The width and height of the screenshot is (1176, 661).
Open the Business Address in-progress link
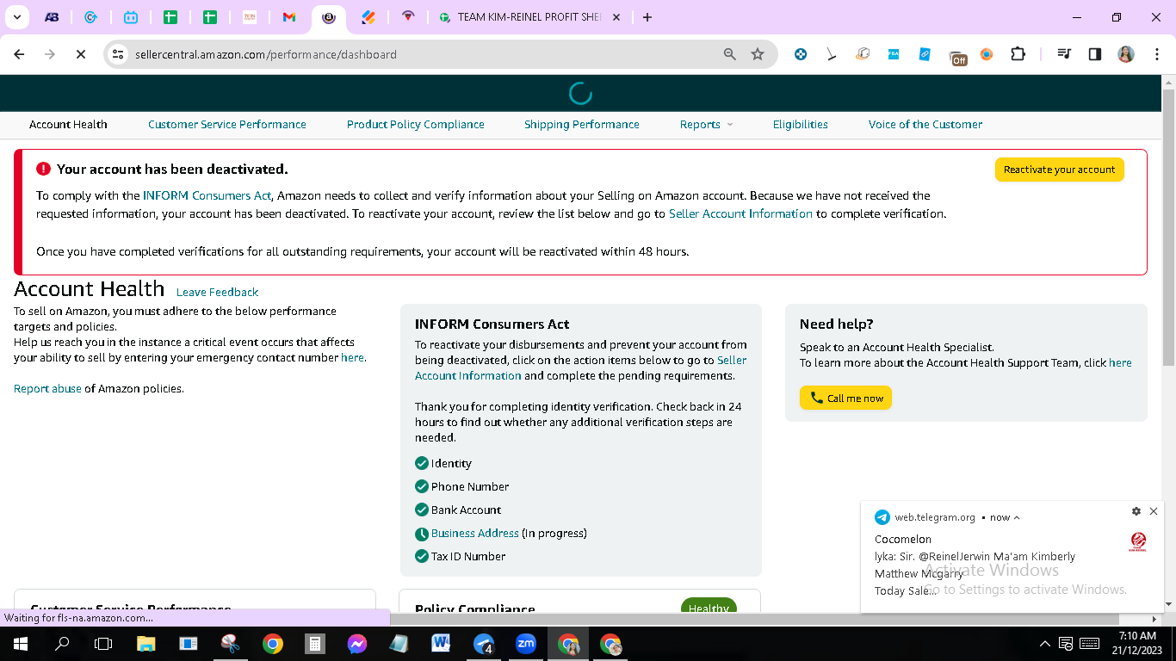tap(475, 534)
